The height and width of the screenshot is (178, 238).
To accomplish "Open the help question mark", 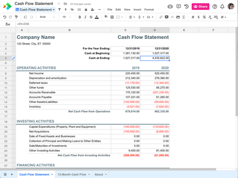I will (215, 7).
